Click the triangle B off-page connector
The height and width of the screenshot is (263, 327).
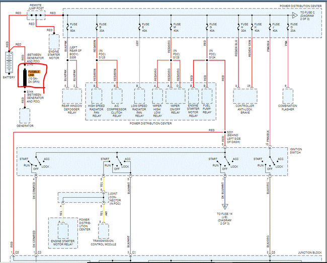click(x=225, y=207)
